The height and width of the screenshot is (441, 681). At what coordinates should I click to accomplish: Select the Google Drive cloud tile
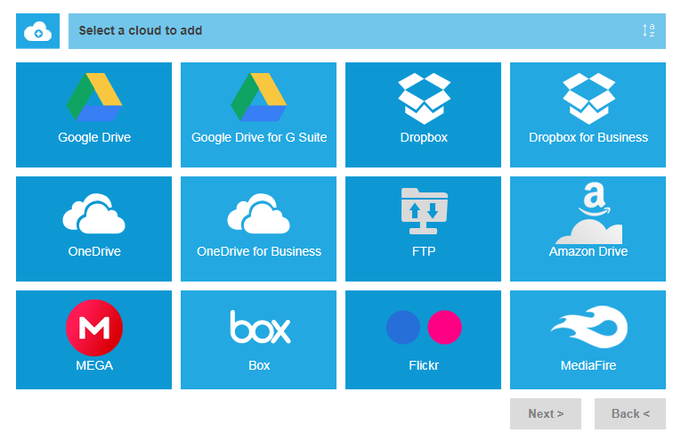pos(93,115)
